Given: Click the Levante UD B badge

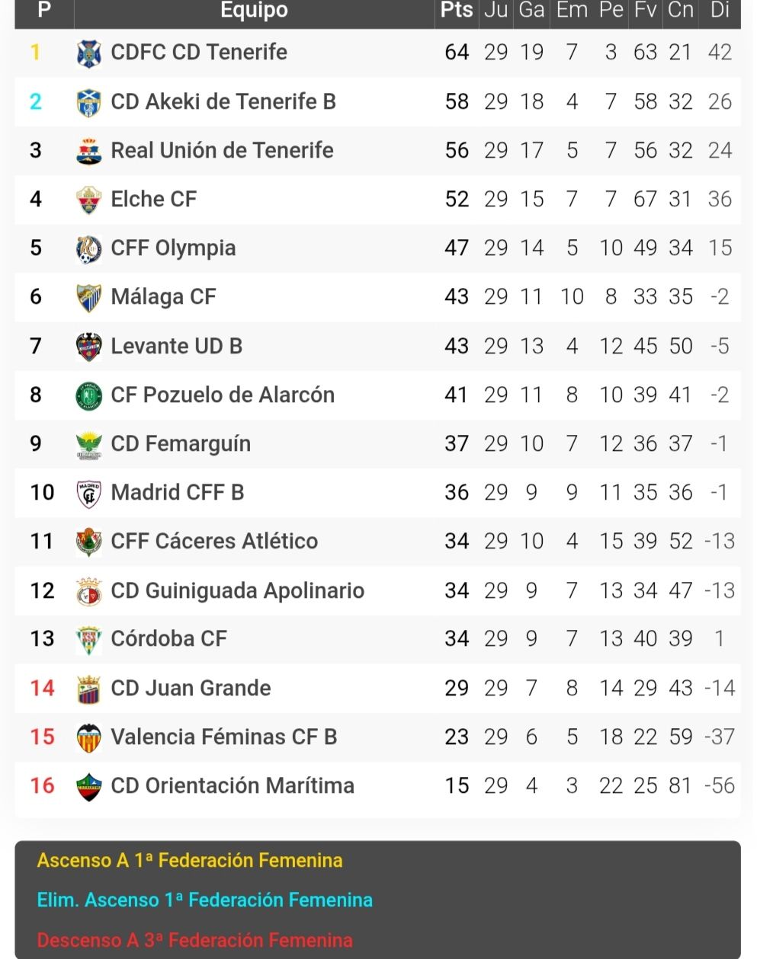Looking at the screenshot, I should coord(89,347).
